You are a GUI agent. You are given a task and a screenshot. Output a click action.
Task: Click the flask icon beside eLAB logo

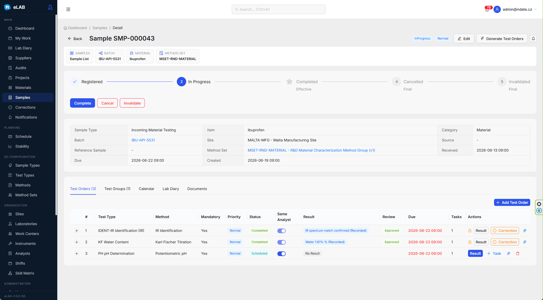[50, 7]
